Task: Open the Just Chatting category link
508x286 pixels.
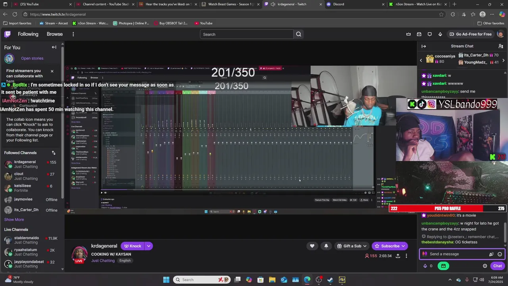Action: [103, 261]
